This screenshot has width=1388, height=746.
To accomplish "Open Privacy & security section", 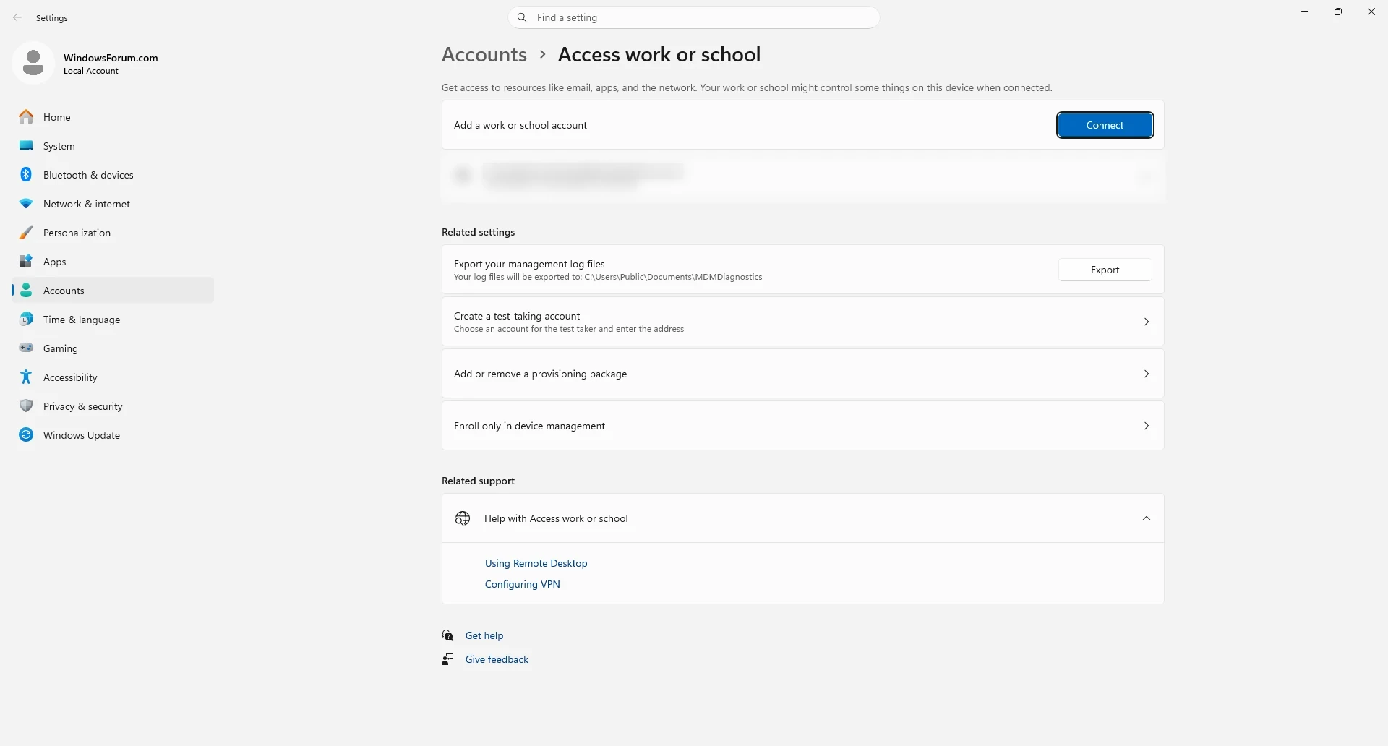I will click(113, 406).
